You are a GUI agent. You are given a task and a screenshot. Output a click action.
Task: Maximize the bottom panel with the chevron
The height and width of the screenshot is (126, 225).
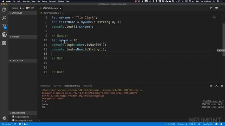tap(217, 86)
